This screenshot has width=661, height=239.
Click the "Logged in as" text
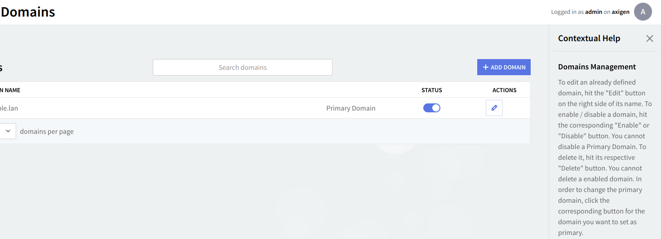[567, 12]
